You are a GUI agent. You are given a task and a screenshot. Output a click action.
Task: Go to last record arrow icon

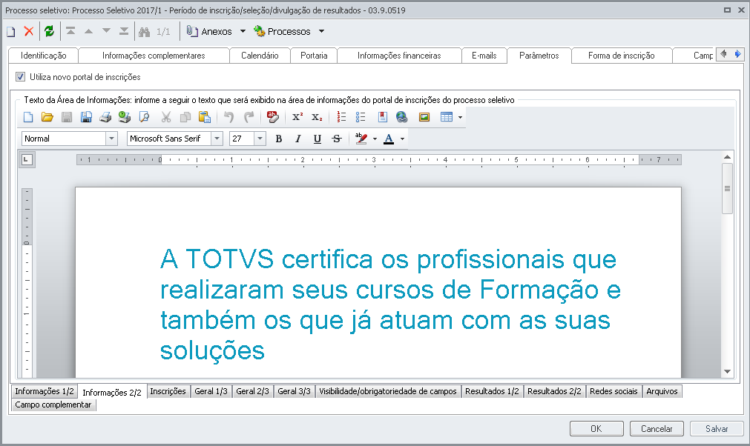(124, 31)
